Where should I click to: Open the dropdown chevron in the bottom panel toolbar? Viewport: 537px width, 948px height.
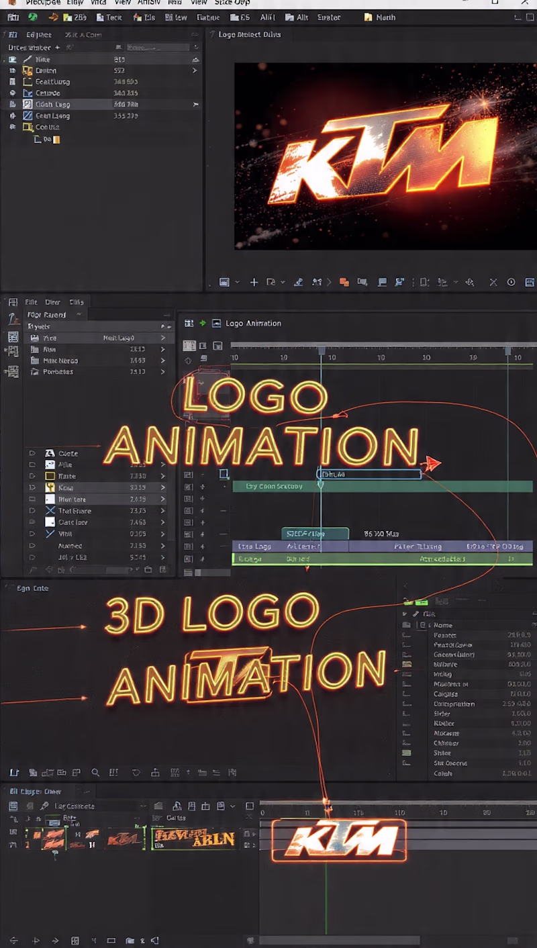[233, 806]
